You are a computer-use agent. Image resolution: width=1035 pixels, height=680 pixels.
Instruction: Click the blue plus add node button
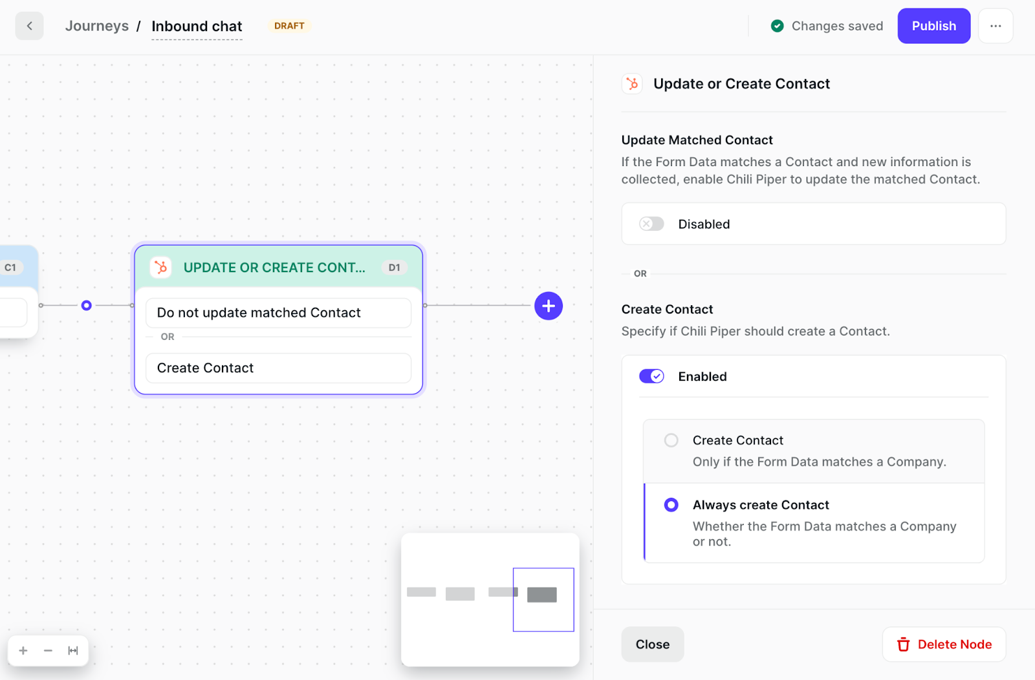tap(548, 306)
